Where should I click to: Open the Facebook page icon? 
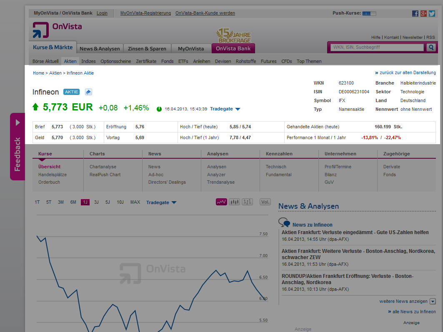click(x=415, y=13)
